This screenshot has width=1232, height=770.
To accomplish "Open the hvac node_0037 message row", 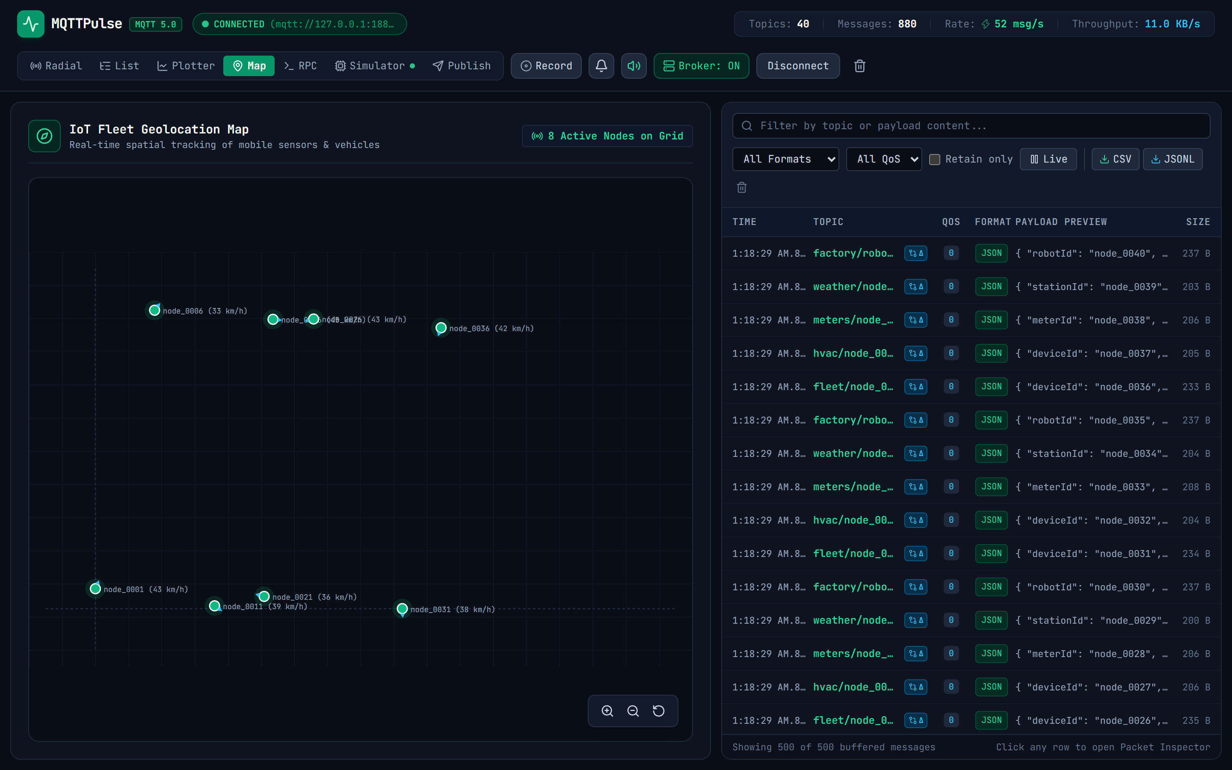I will (971, 353).
